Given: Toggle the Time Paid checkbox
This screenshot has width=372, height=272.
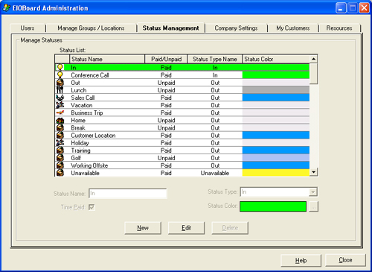Looking at the screenshot, I should (x=92, y=207).
